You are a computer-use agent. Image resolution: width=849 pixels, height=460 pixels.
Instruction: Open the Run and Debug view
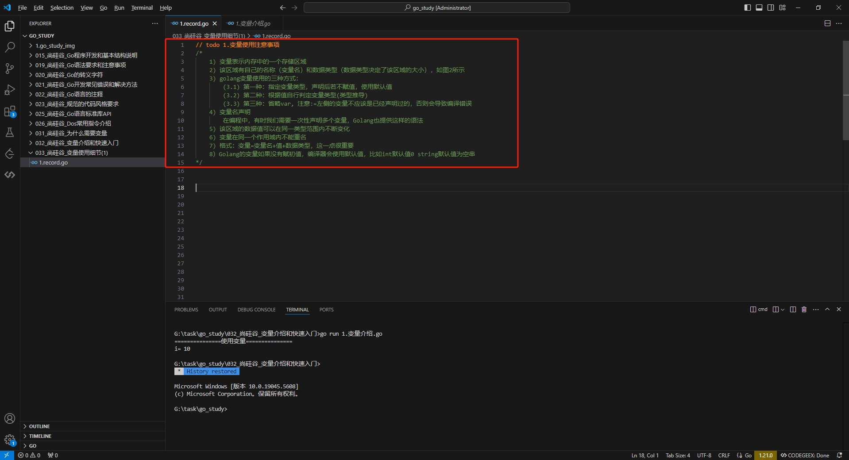(x=10, y=90)
